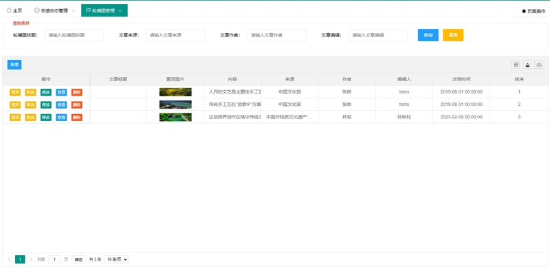550x271 pixels.
Task: Click 修改 for the row with sort 1
Action: (46, 92)
